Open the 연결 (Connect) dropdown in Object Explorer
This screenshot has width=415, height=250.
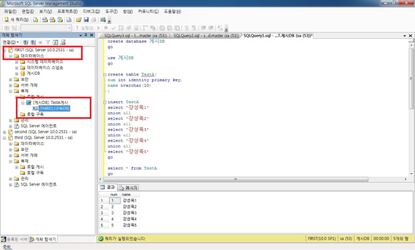pyautogui.click(x=10, y=42)
